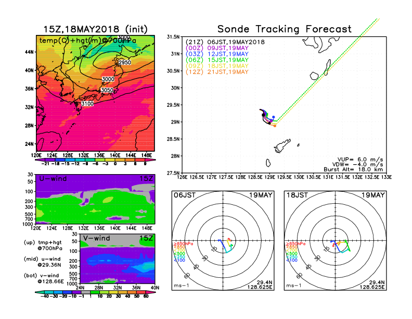Image resolution: width=412 pixels, height=319 pixels.
Task: Click the gray swatch between -1 and 1 on wind colorbar
Action: [x=85, y=292]
